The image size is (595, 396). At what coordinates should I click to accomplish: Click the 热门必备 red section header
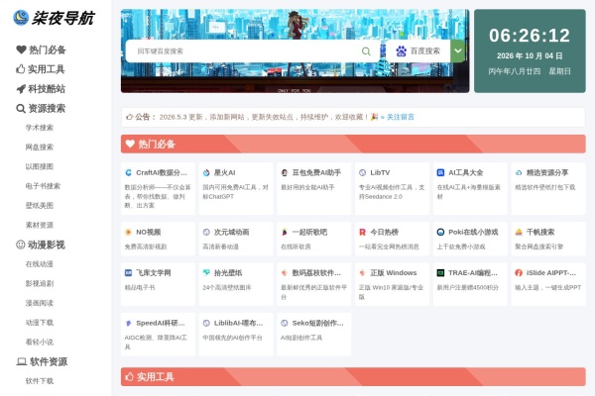(353, 144)
